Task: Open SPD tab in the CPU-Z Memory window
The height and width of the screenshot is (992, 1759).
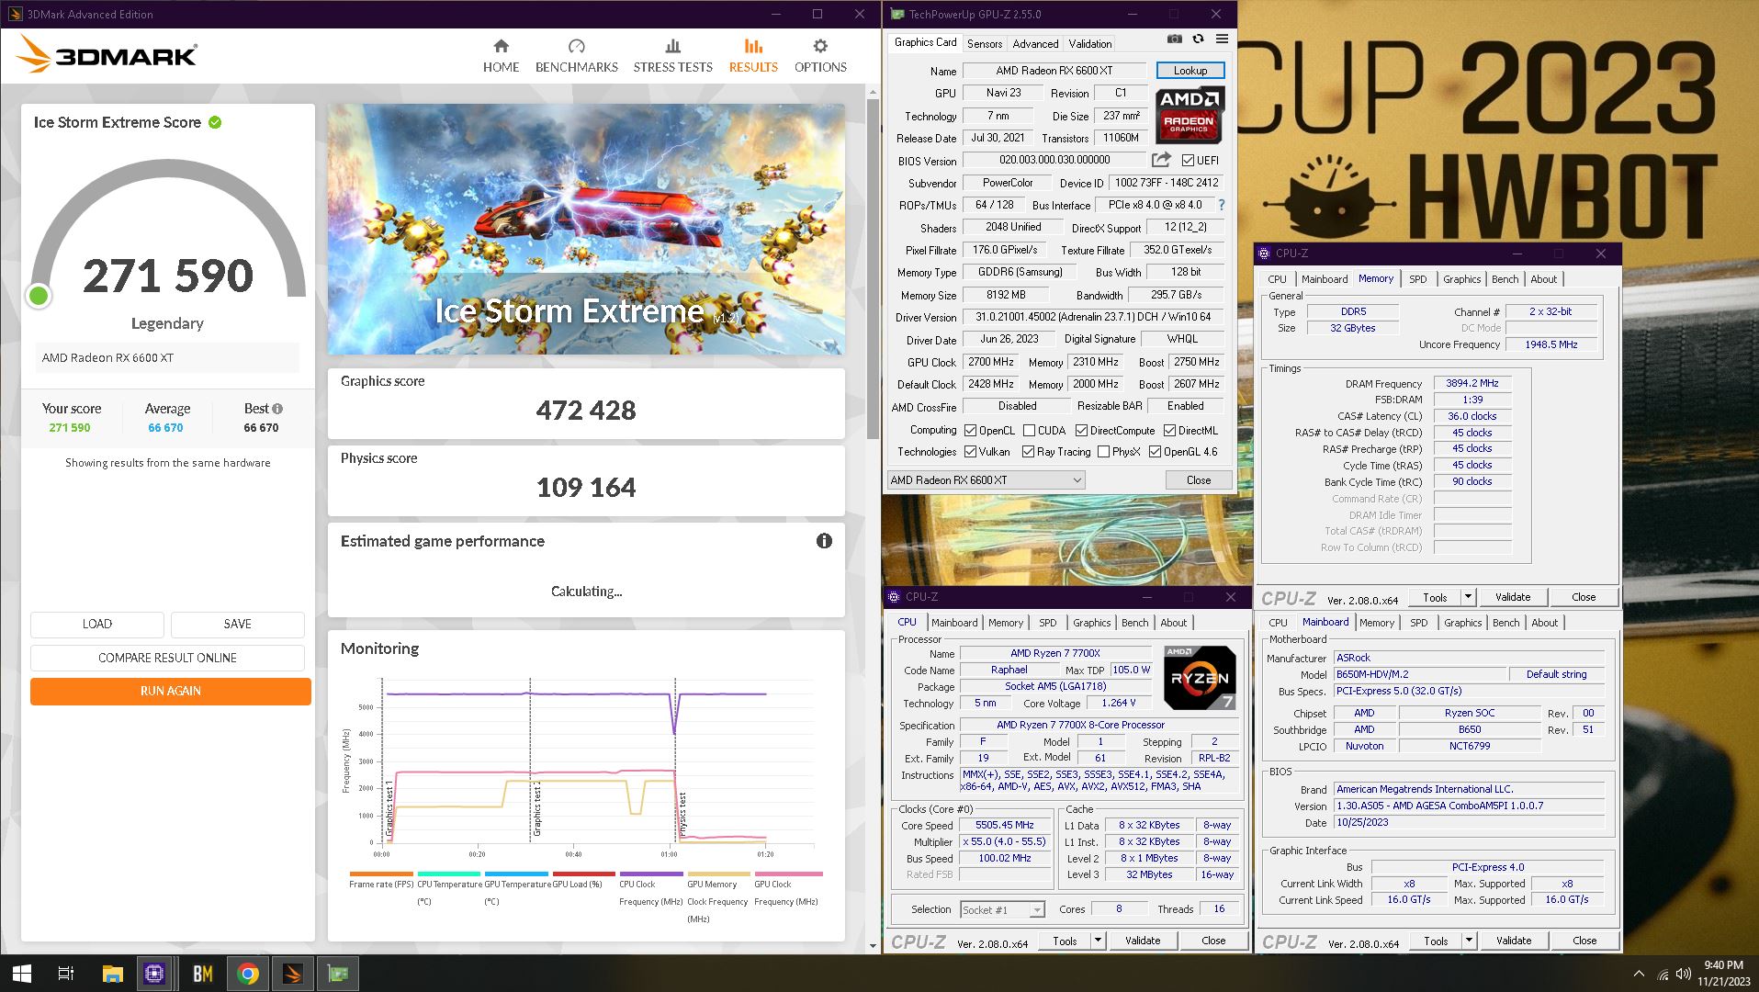Action: pyautogui.click(x=1418, y=279)
